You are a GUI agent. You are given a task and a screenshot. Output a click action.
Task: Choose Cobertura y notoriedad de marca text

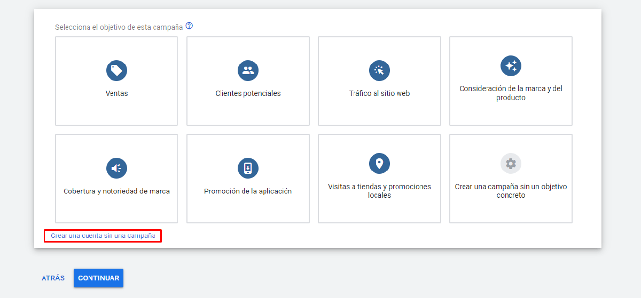[x=116, y=191]
